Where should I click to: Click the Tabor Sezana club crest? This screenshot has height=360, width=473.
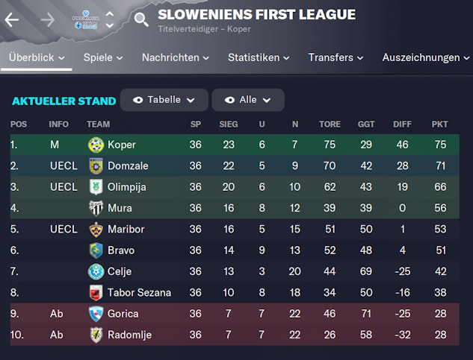[96, 292]
